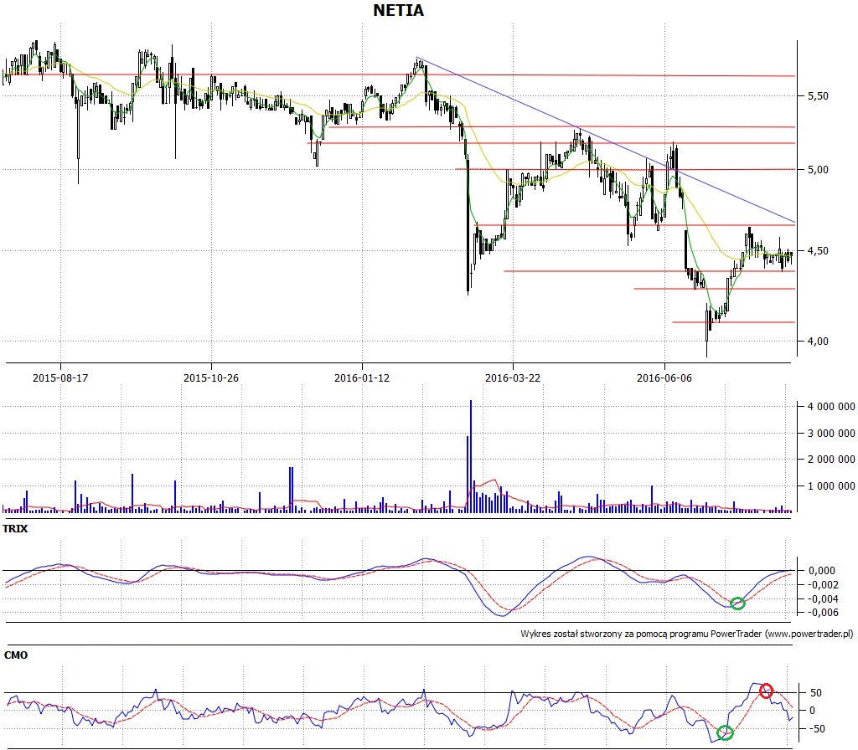Click the 5,50 price axis label

(x=818, y=95)
